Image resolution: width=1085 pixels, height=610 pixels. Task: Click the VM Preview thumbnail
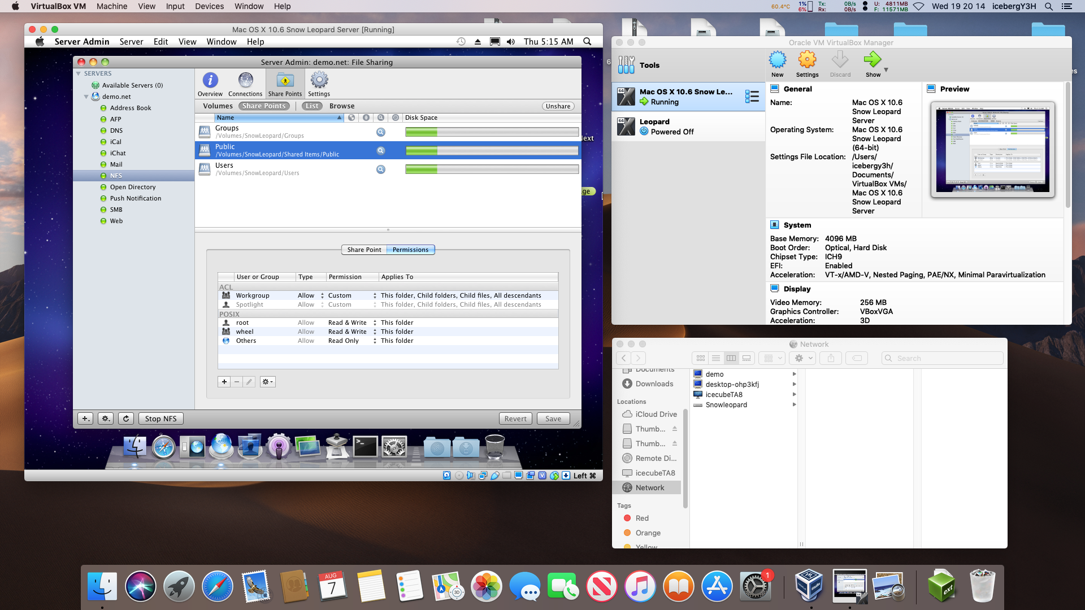point(992,150)
